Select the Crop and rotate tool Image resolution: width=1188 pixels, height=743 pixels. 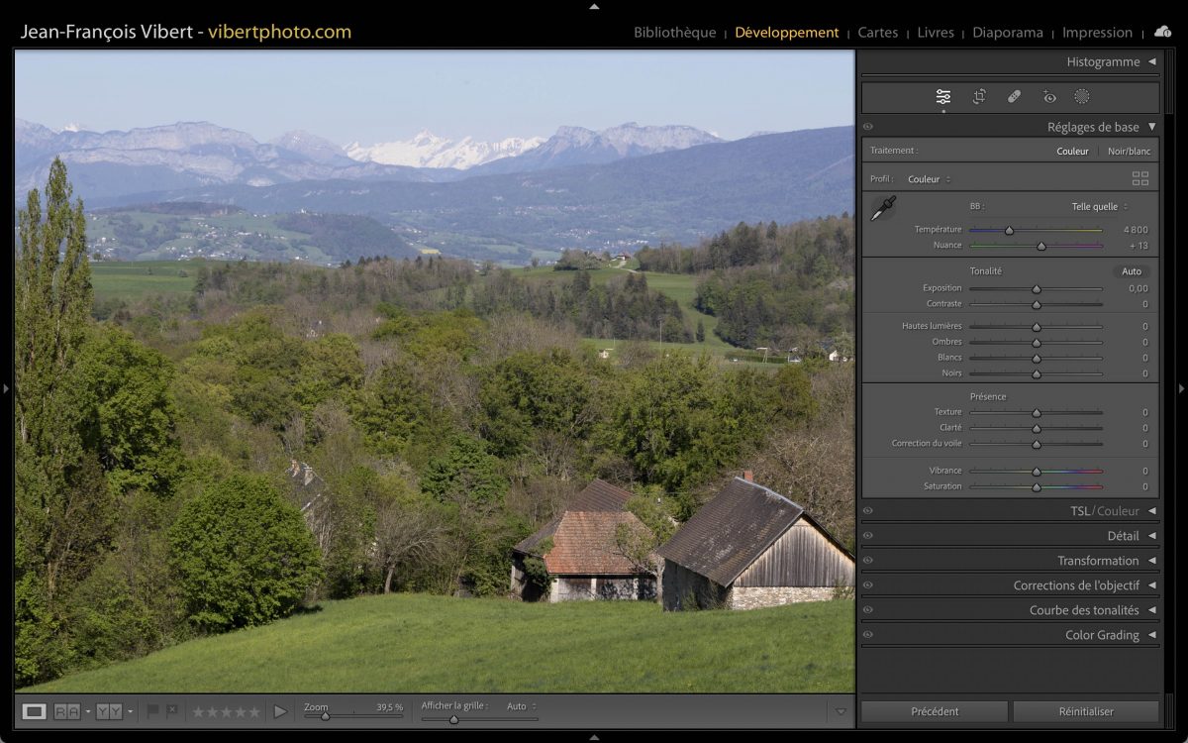point(979,96)
